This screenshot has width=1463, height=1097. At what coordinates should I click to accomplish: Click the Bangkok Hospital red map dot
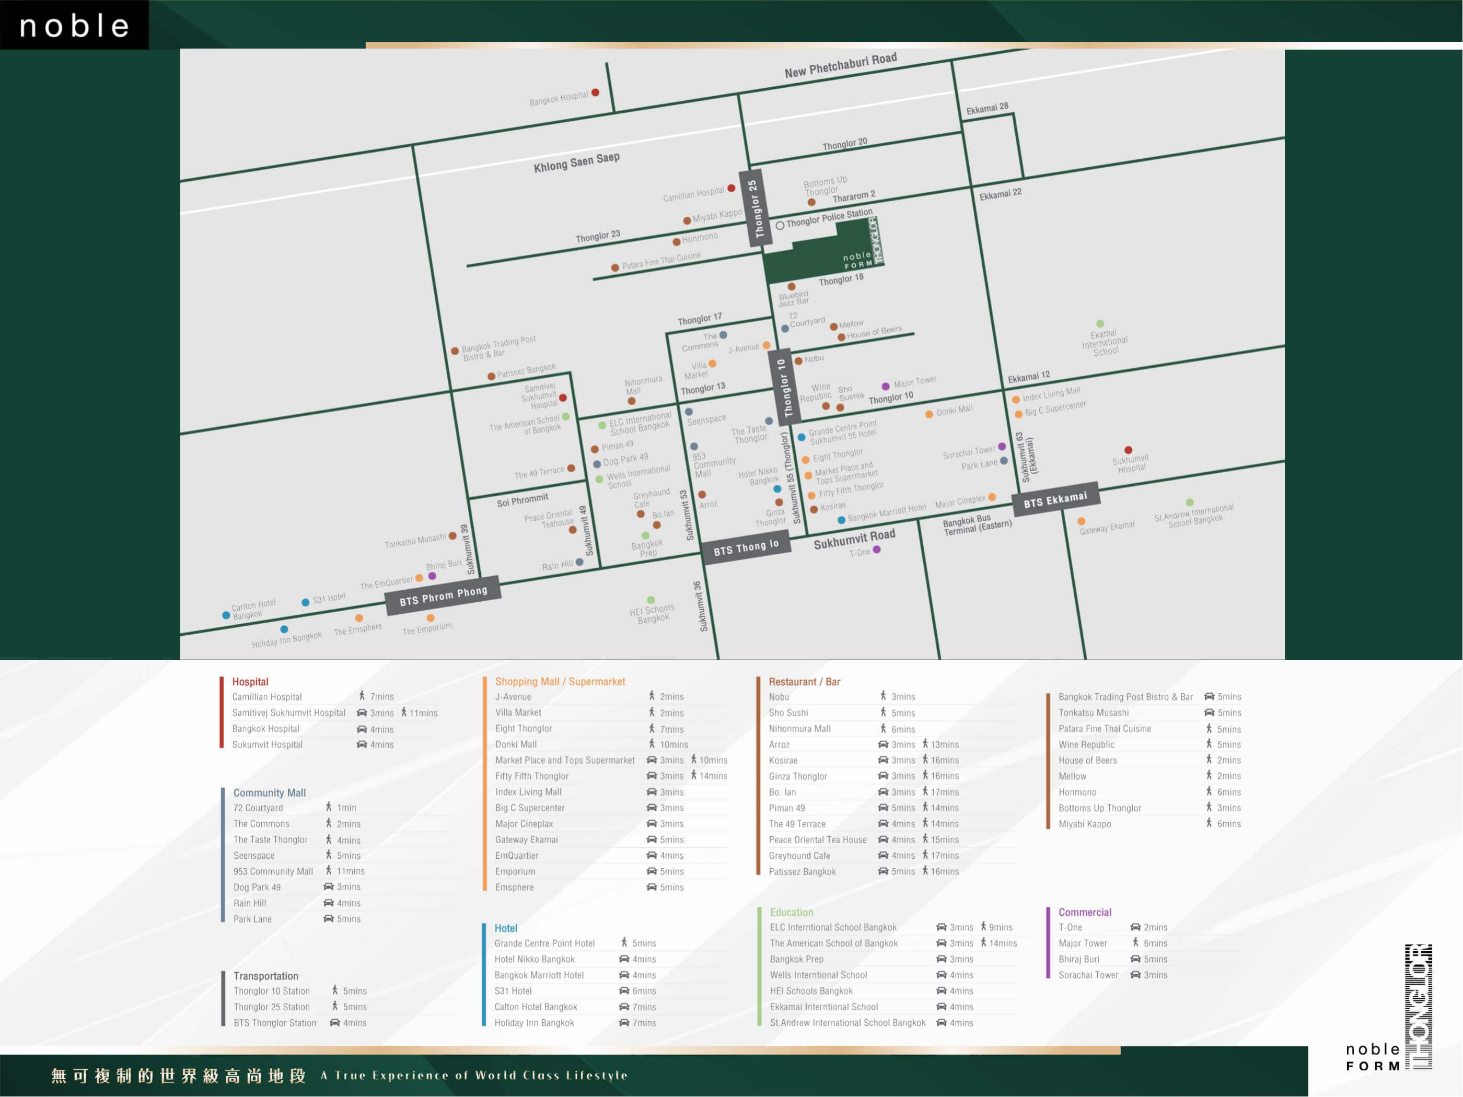(x=595, y=92)
